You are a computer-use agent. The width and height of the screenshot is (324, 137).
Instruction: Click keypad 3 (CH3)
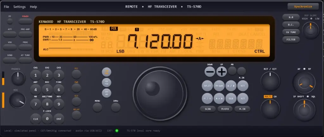(x=59, y=75)
